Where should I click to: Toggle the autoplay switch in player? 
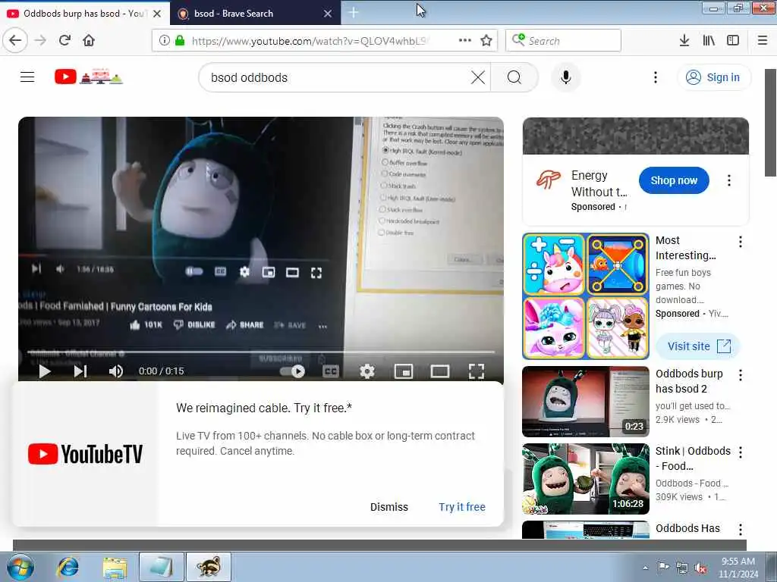[292, 371]
